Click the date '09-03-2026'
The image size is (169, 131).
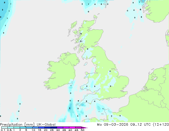point(116,125)
